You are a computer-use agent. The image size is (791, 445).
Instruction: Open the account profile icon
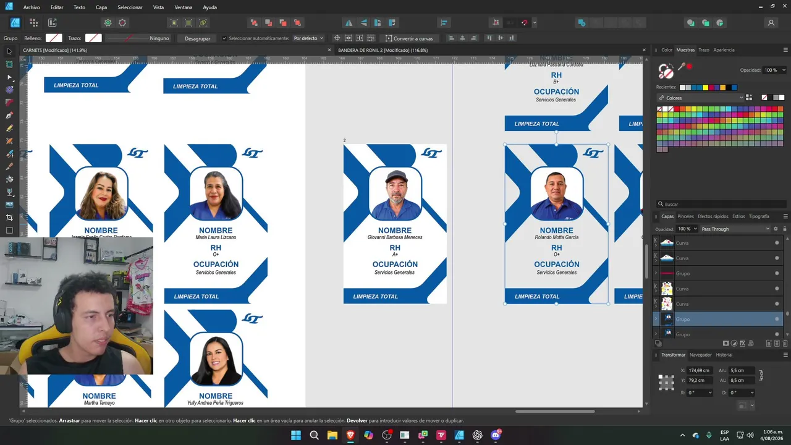coord(771,23)
